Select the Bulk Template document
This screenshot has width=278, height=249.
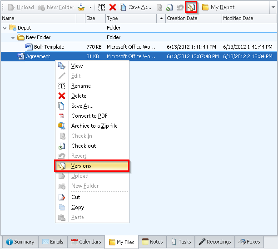(49, 47)
